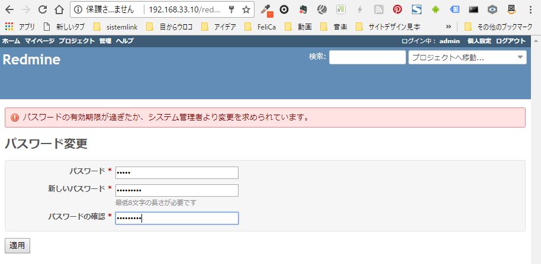Open マイページ in top menu
Image resolution: width=541 pixels, height=264 pixels.
pyautogui.click(x=39, y=41)
